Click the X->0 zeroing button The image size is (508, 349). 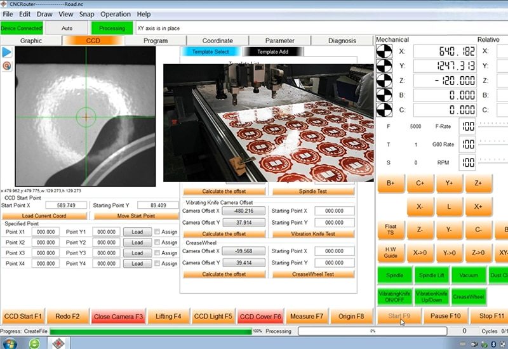420,253
